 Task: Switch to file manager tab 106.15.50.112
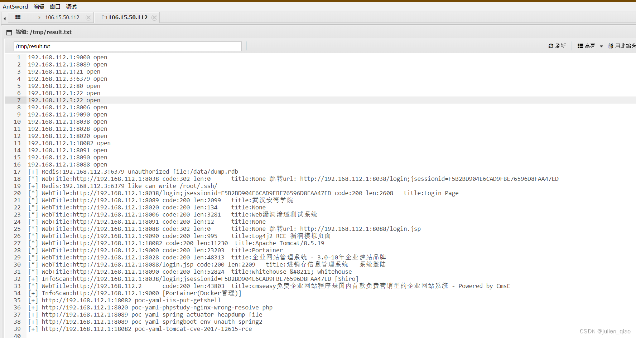pos(128,17)
